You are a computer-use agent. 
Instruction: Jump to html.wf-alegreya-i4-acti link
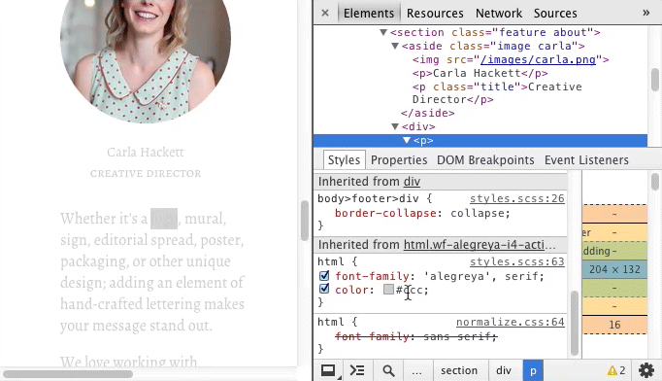(x=480, y=244)
